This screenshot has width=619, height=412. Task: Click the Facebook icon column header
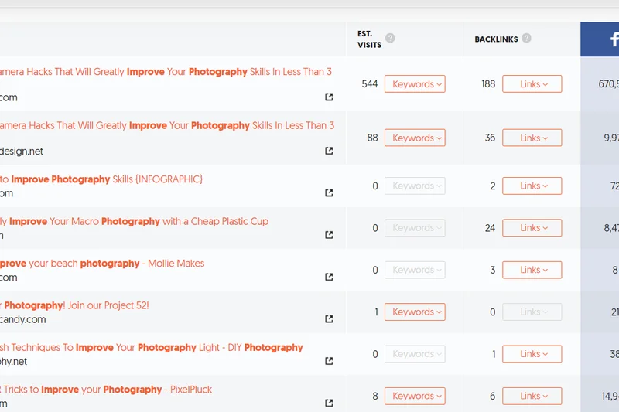[602, 39]
